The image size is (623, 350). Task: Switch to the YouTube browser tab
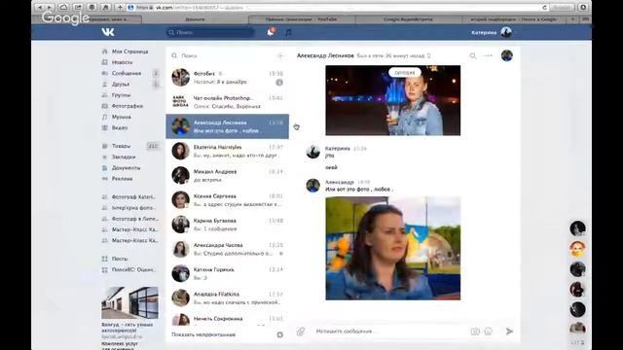coord(301,19)
